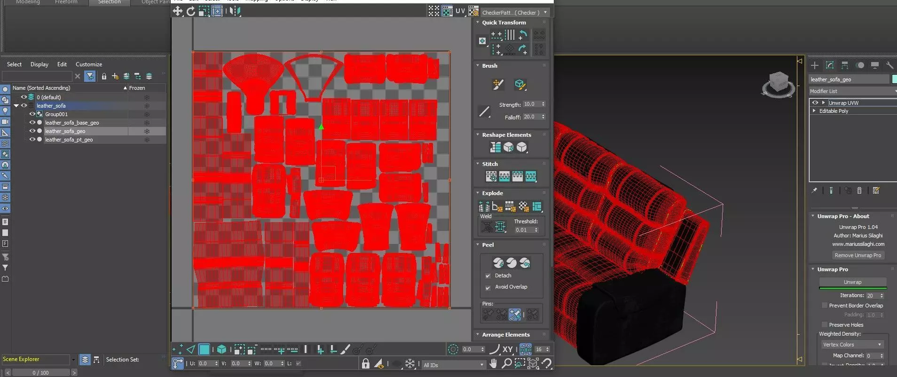The image size is (897, 377).
Task: Click the first Stitch icon in Stitch panel
Action: coord(491,176)
